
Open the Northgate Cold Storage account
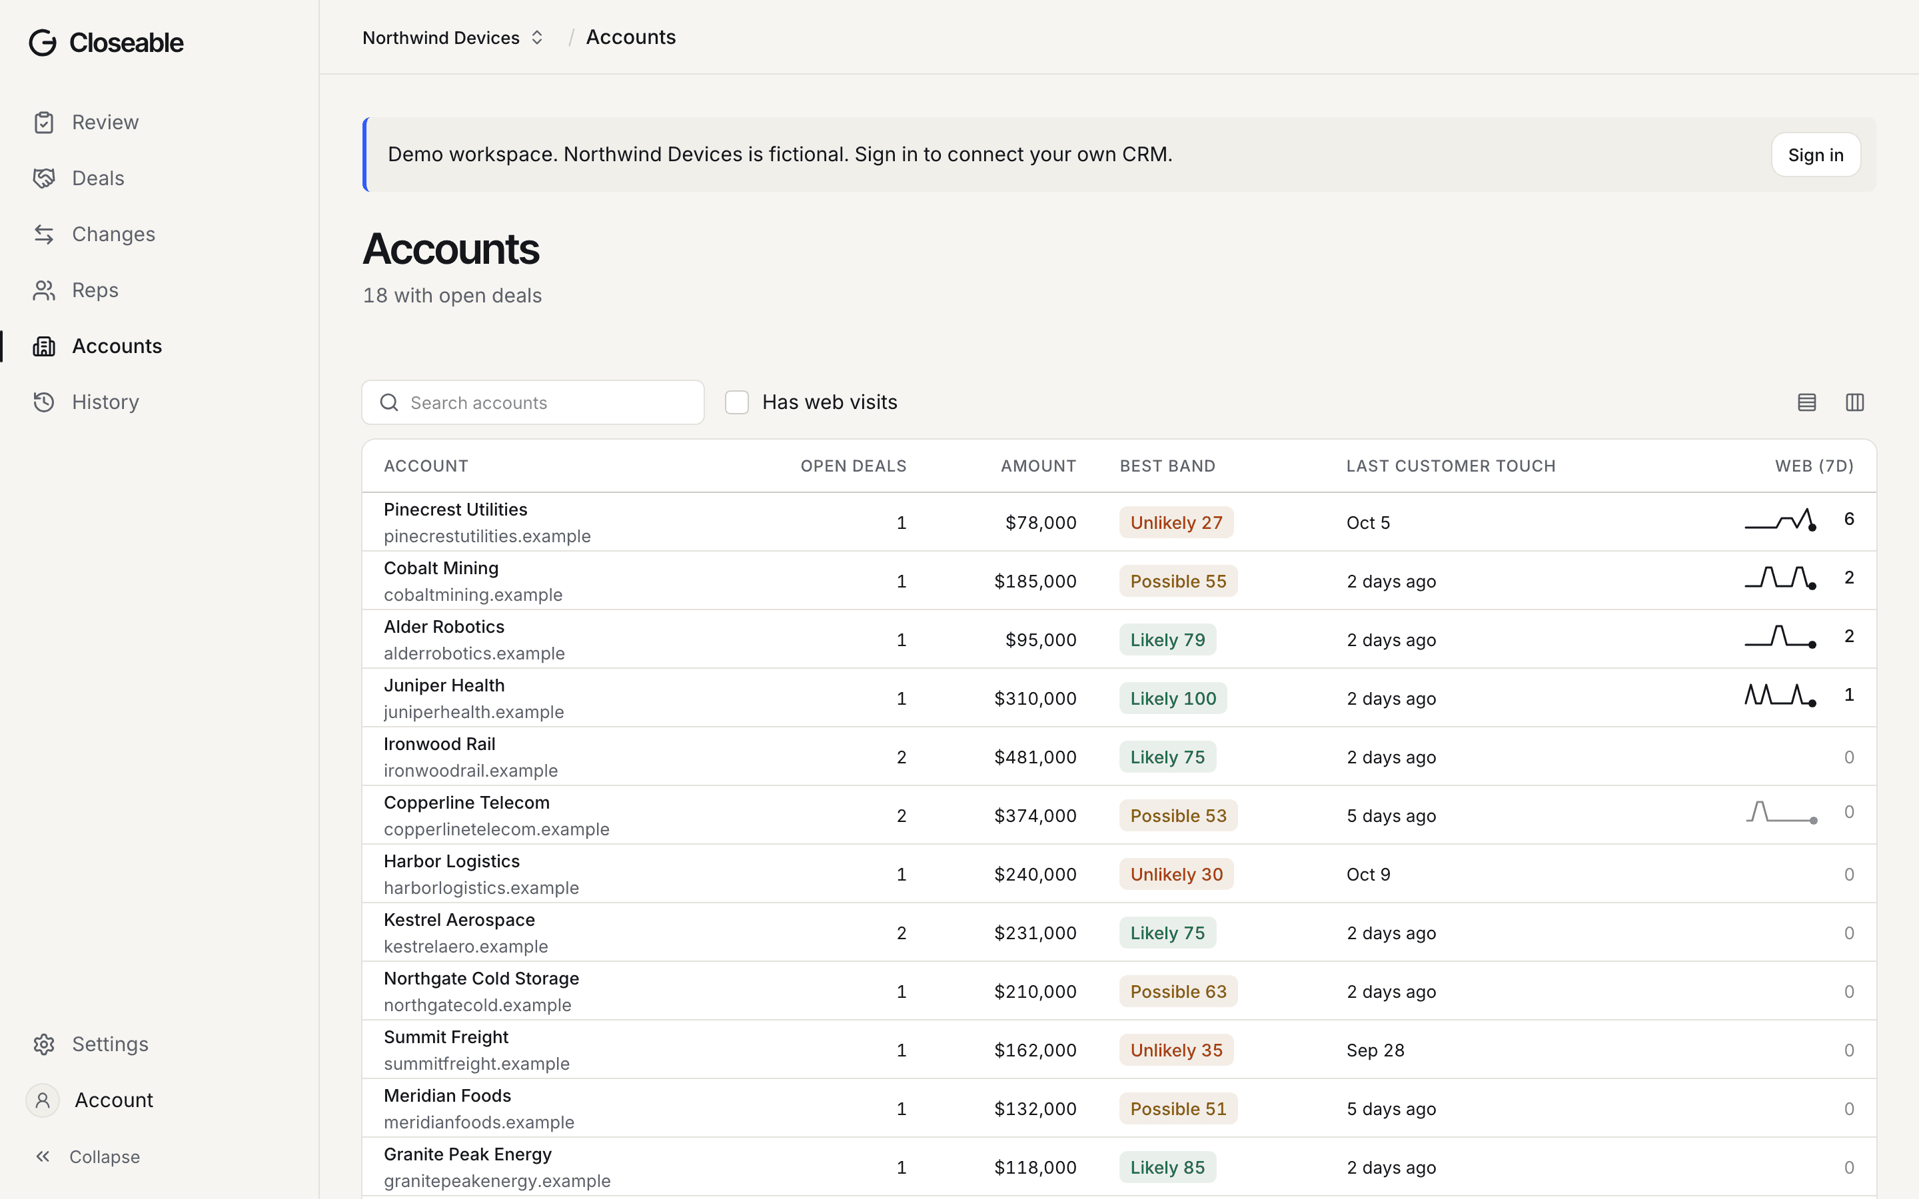click(x=481, y=979)
